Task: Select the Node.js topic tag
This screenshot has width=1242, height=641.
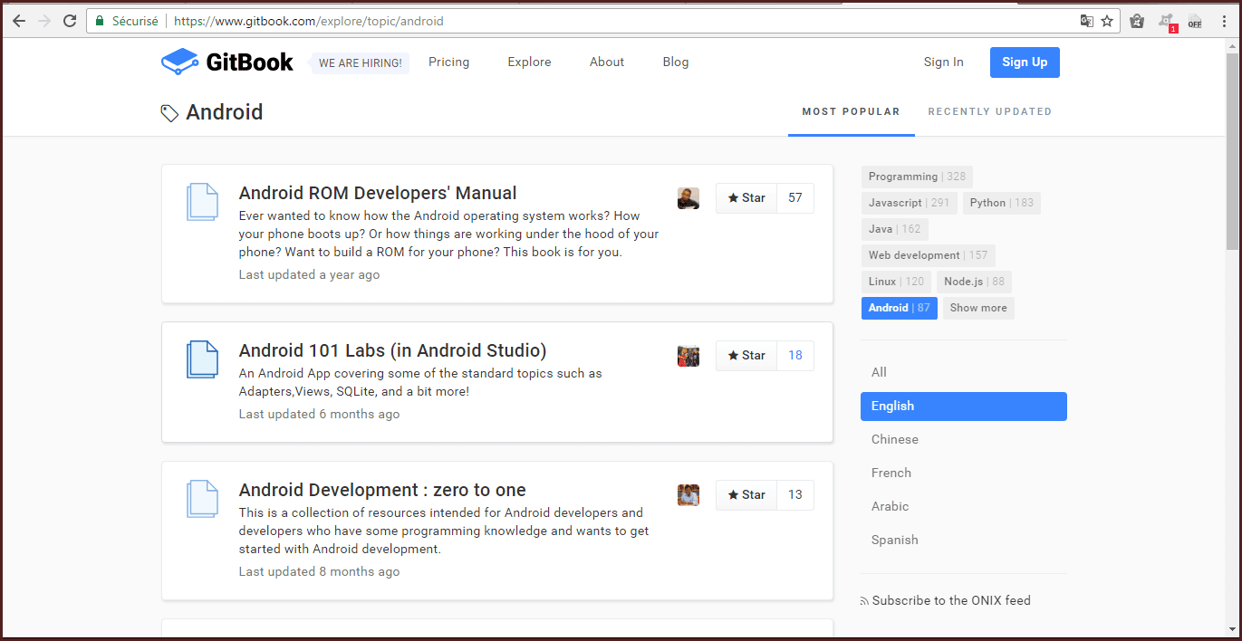Action: pos(975,282)
